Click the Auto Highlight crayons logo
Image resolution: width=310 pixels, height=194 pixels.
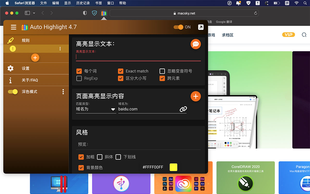25,27
